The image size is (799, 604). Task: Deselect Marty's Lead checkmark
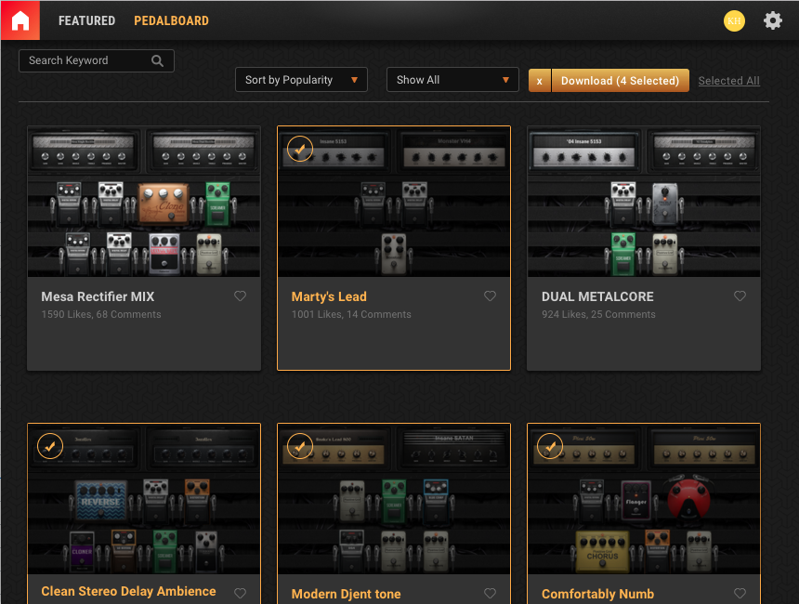[x=300, y=149]
